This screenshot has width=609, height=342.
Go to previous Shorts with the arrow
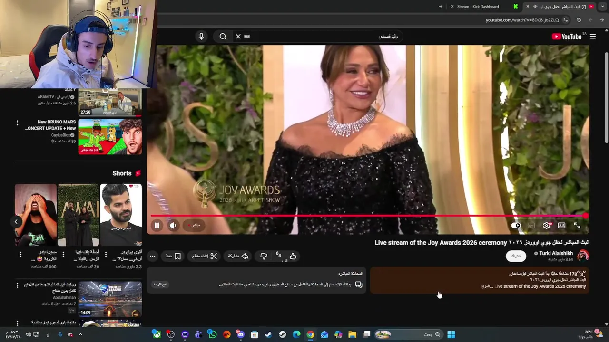click(16, 222)
